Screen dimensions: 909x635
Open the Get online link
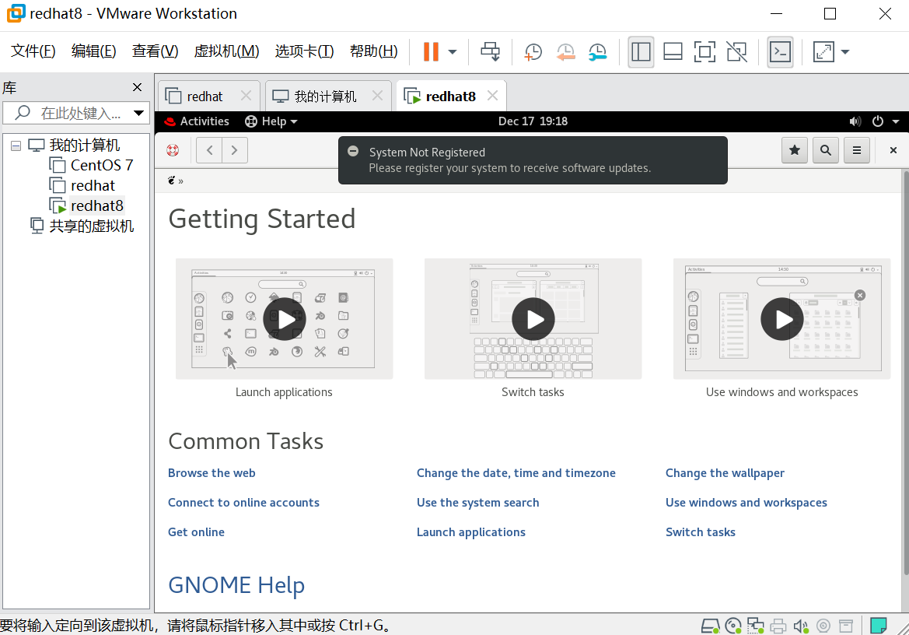pos(196,532)
